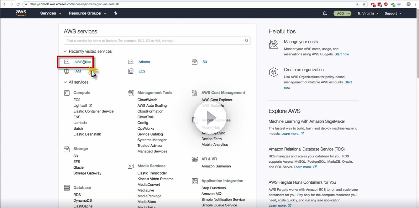
Task: Click the EC2 chip icon in recent services
Action: (131, 71)
